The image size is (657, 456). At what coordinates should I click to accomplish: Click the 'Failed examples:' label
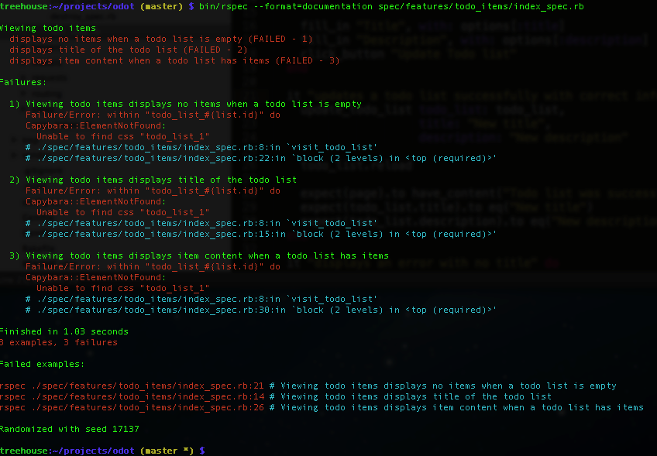click(42, 364)
